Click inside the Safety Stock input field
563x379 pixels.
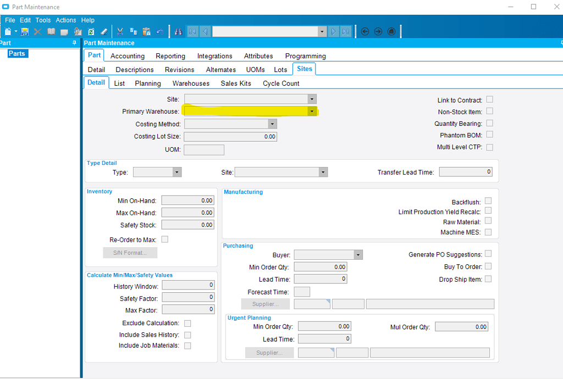point(187,225)
